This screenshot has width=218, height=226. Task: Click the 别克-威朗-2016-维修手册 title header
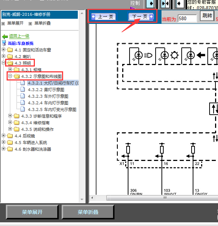pyautogui.click(x=40, y=15)
